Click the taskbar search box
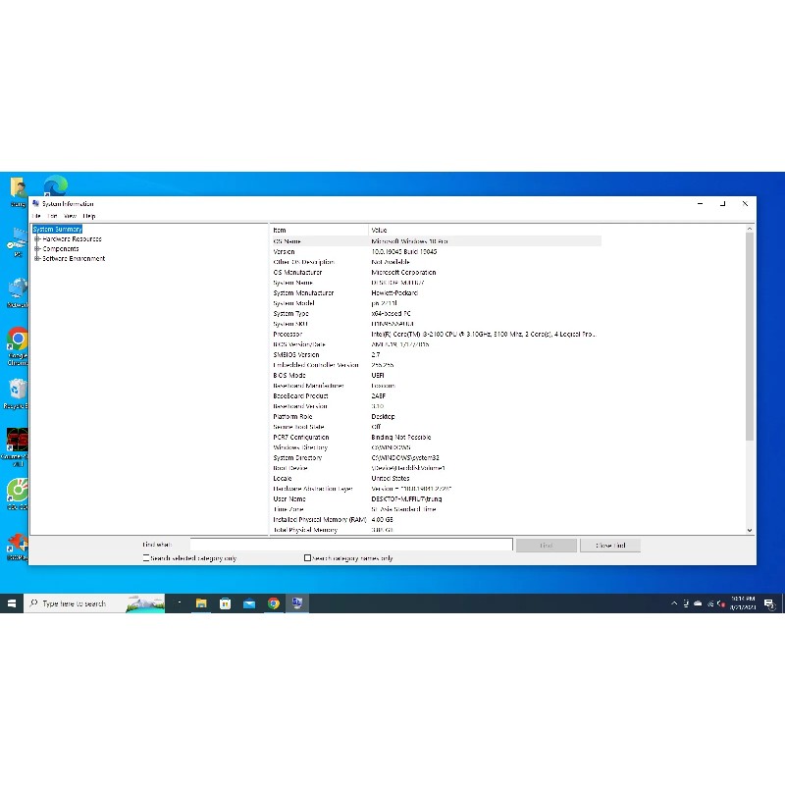This screenshot has height=785, width=785. pyautogui.click(x=94, y=603)
